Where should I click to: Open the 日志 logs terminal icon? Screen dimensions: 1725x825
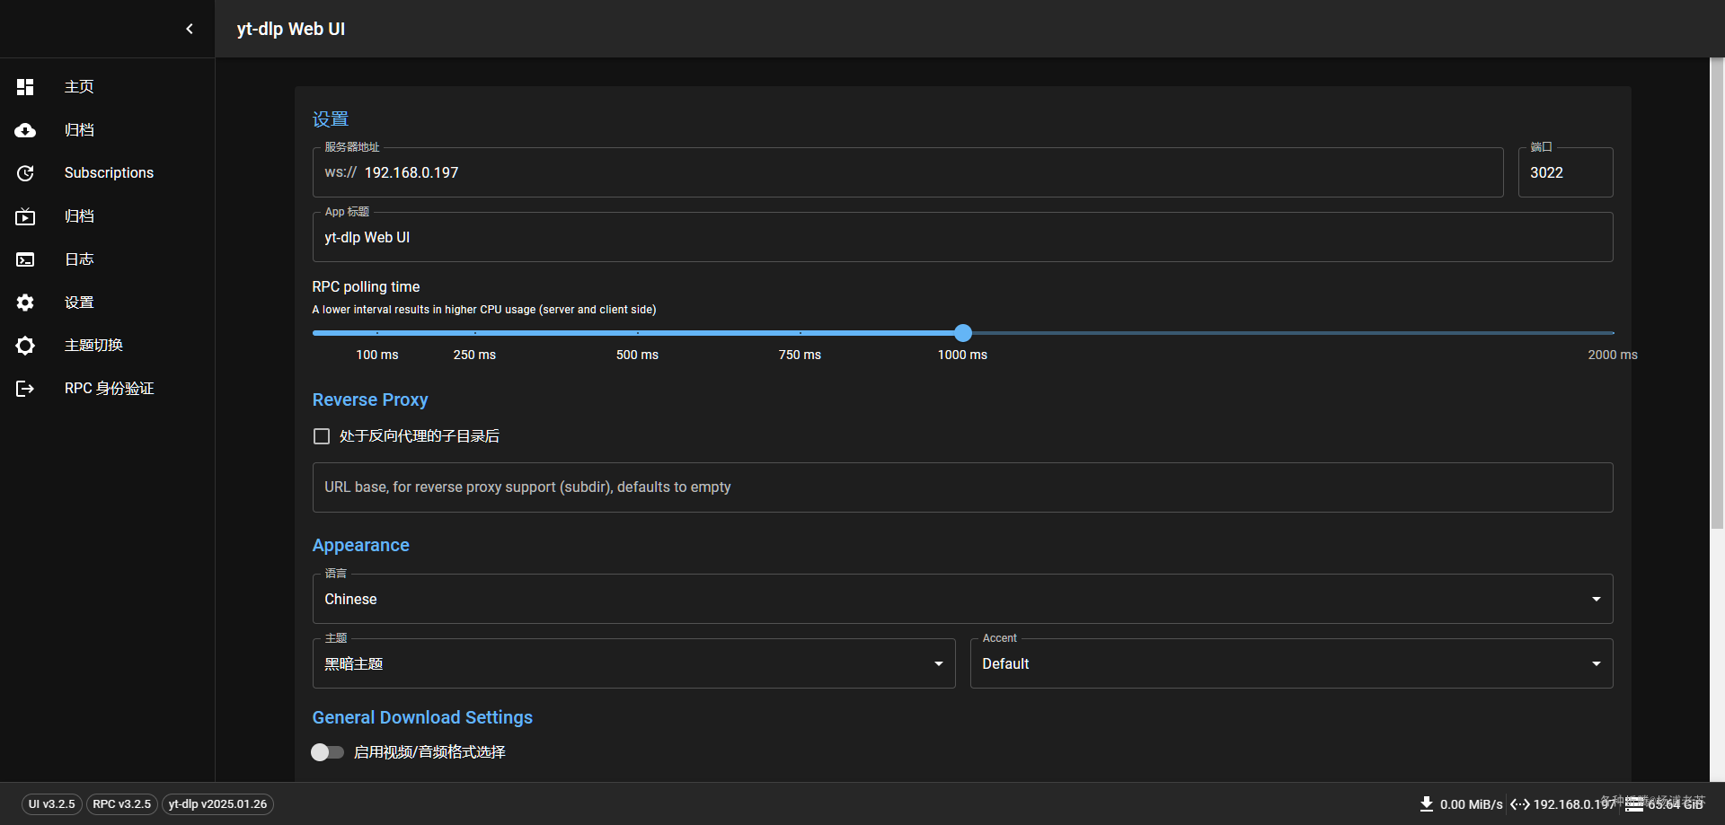(25, 259)
